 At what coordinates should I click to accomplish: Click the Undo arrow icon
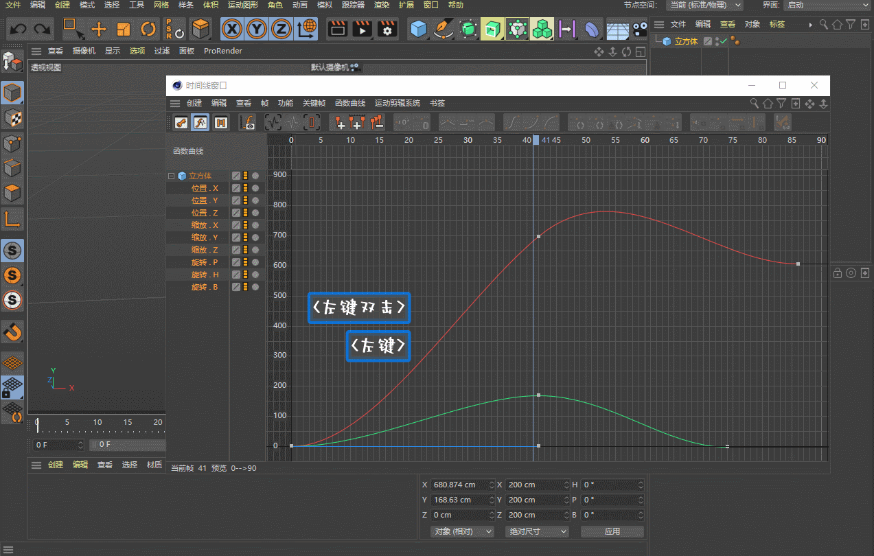tap(18, 29)
